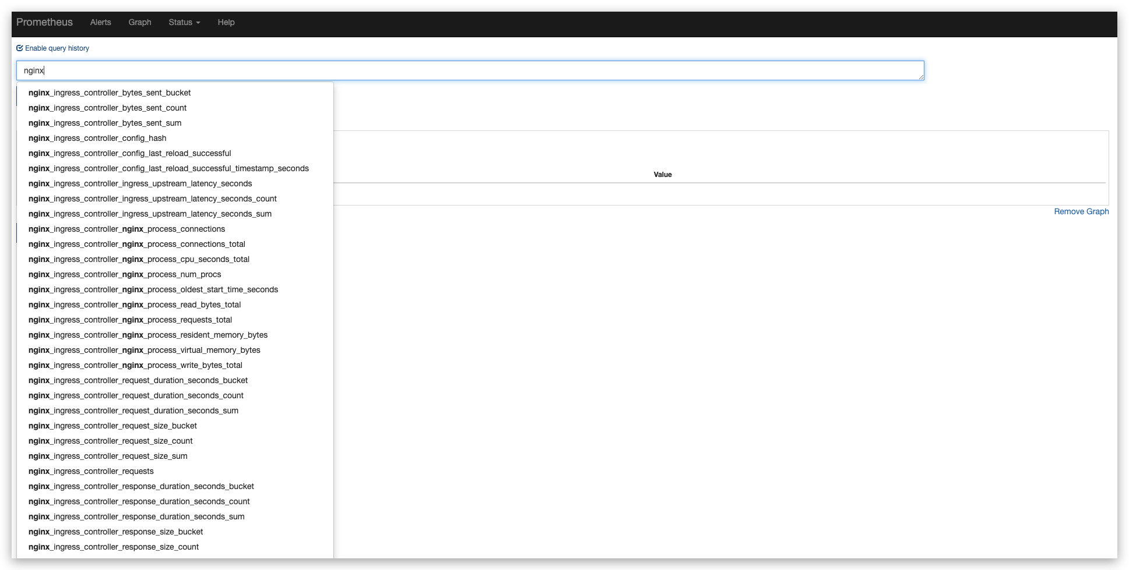This screenshot has height=570, width=1129.
Task: Choose nginx_process_connections_total suggestion
Action: (175, 244)
